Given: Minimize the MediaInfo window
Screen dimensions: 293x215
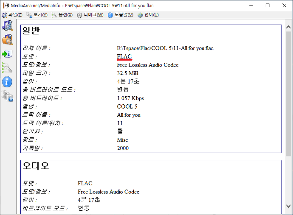Looking at the screenshot, I should 251,6.
